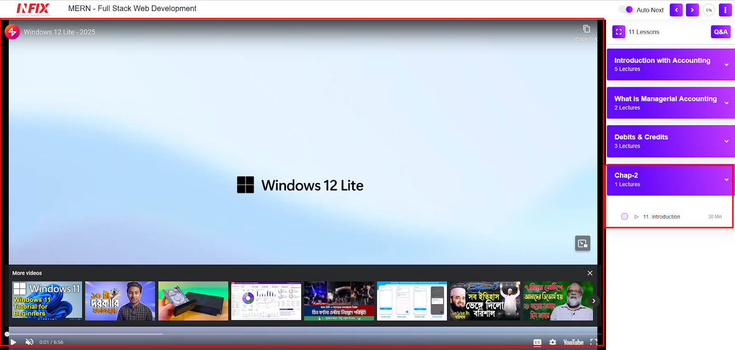735x350 pixels.
Task: Go to next lesson arrow button
Action: [692, 10]
